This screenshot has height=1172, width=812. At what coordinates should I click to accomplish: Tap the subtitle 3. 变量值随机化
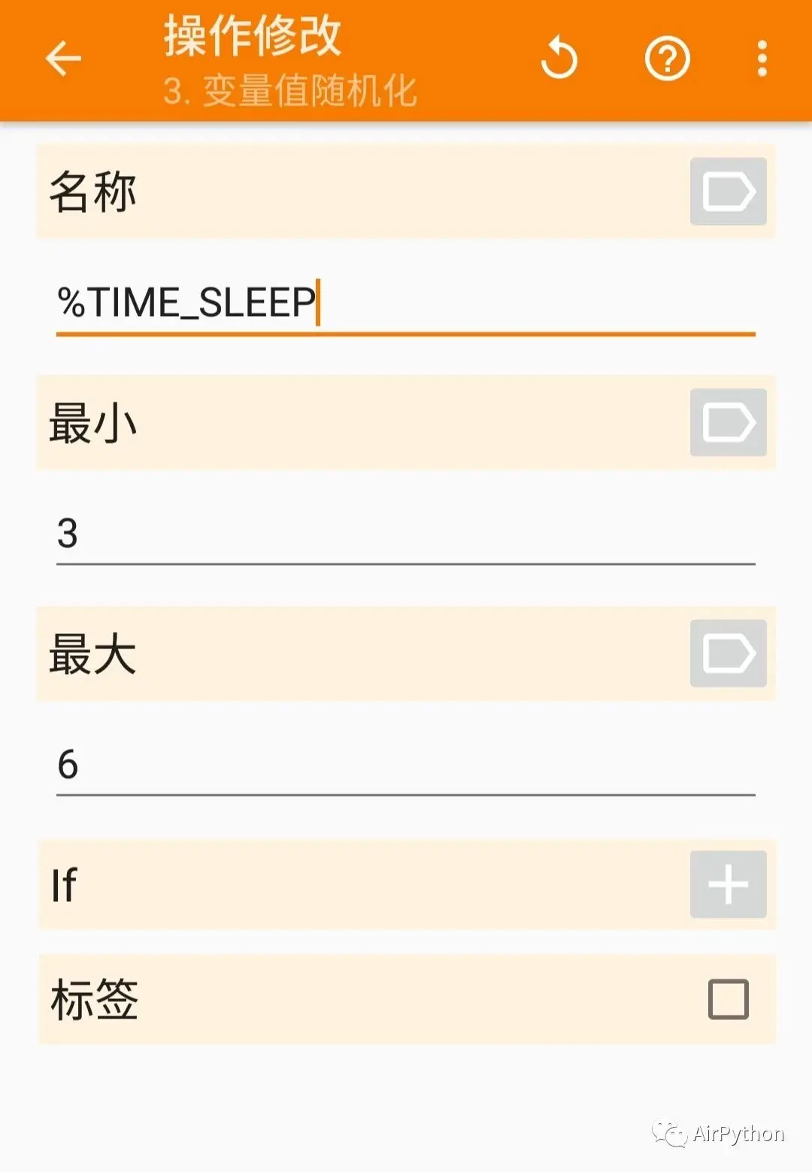tap(289, 91)
